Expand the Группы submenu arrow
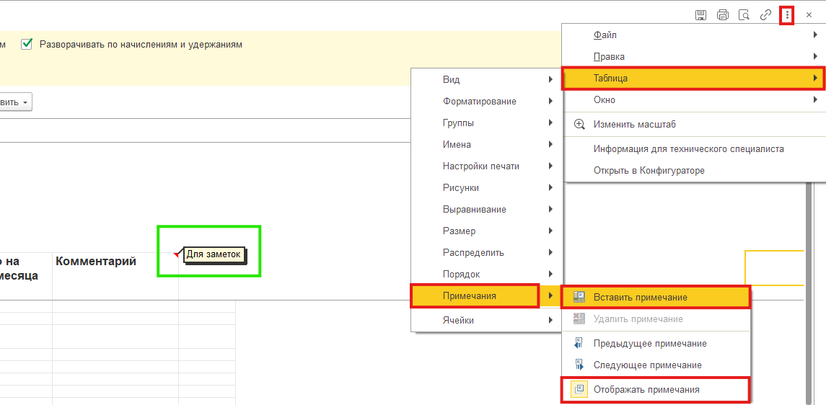 click(x=550, y=123)
